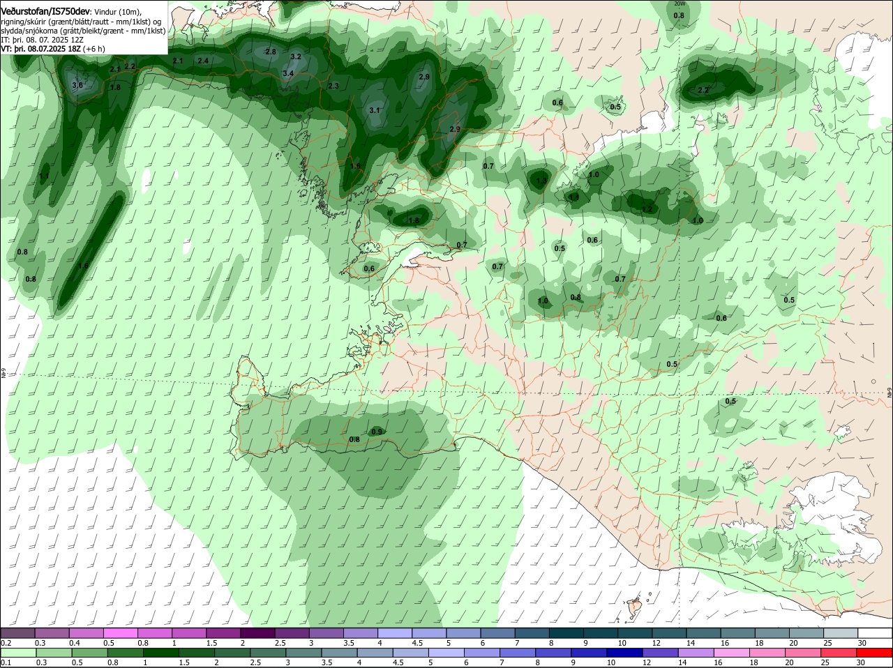Click the 1.2 precipitation value on the map

[647, 209]
